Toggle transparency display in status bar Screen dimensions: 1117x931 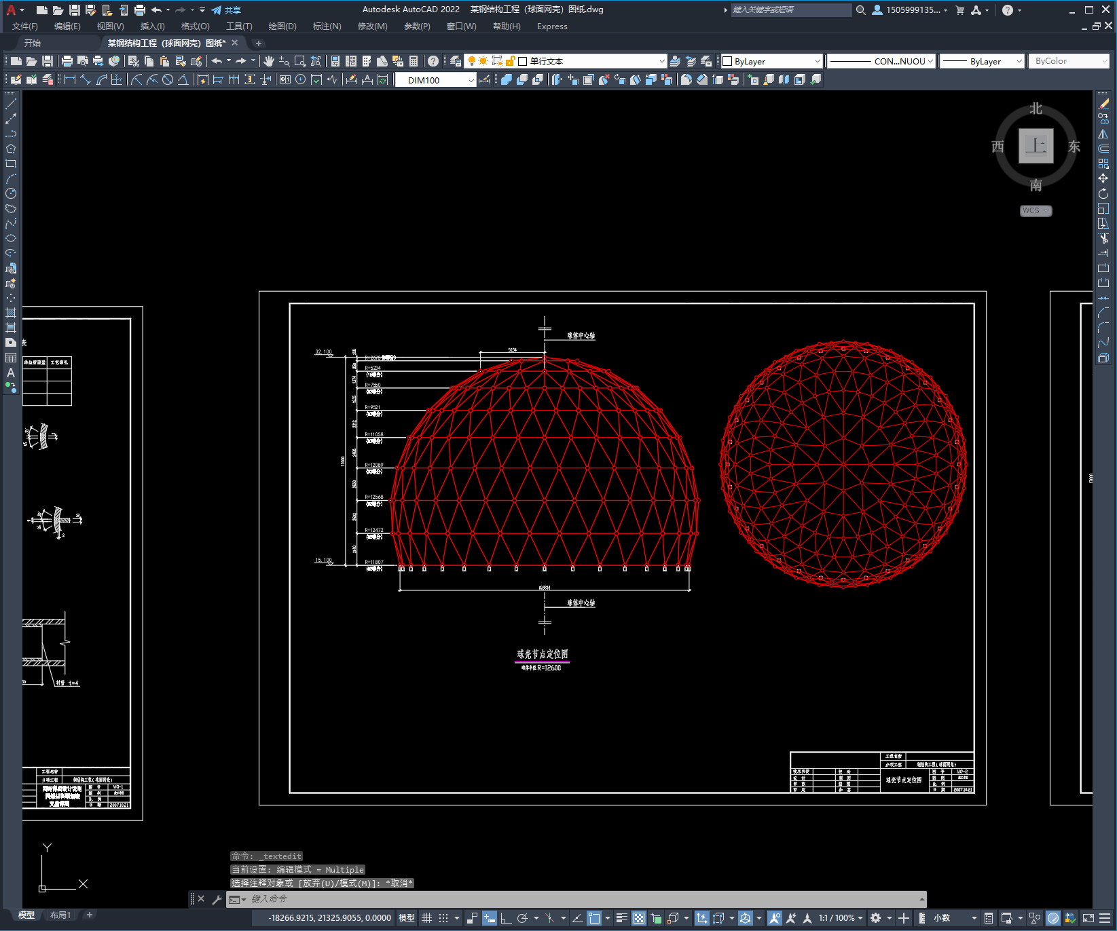[x=639, y=918]
